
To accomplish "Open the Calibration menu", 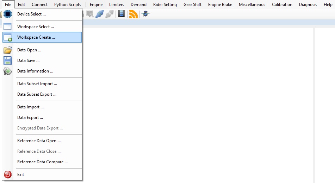I will [x=282, y=5].
